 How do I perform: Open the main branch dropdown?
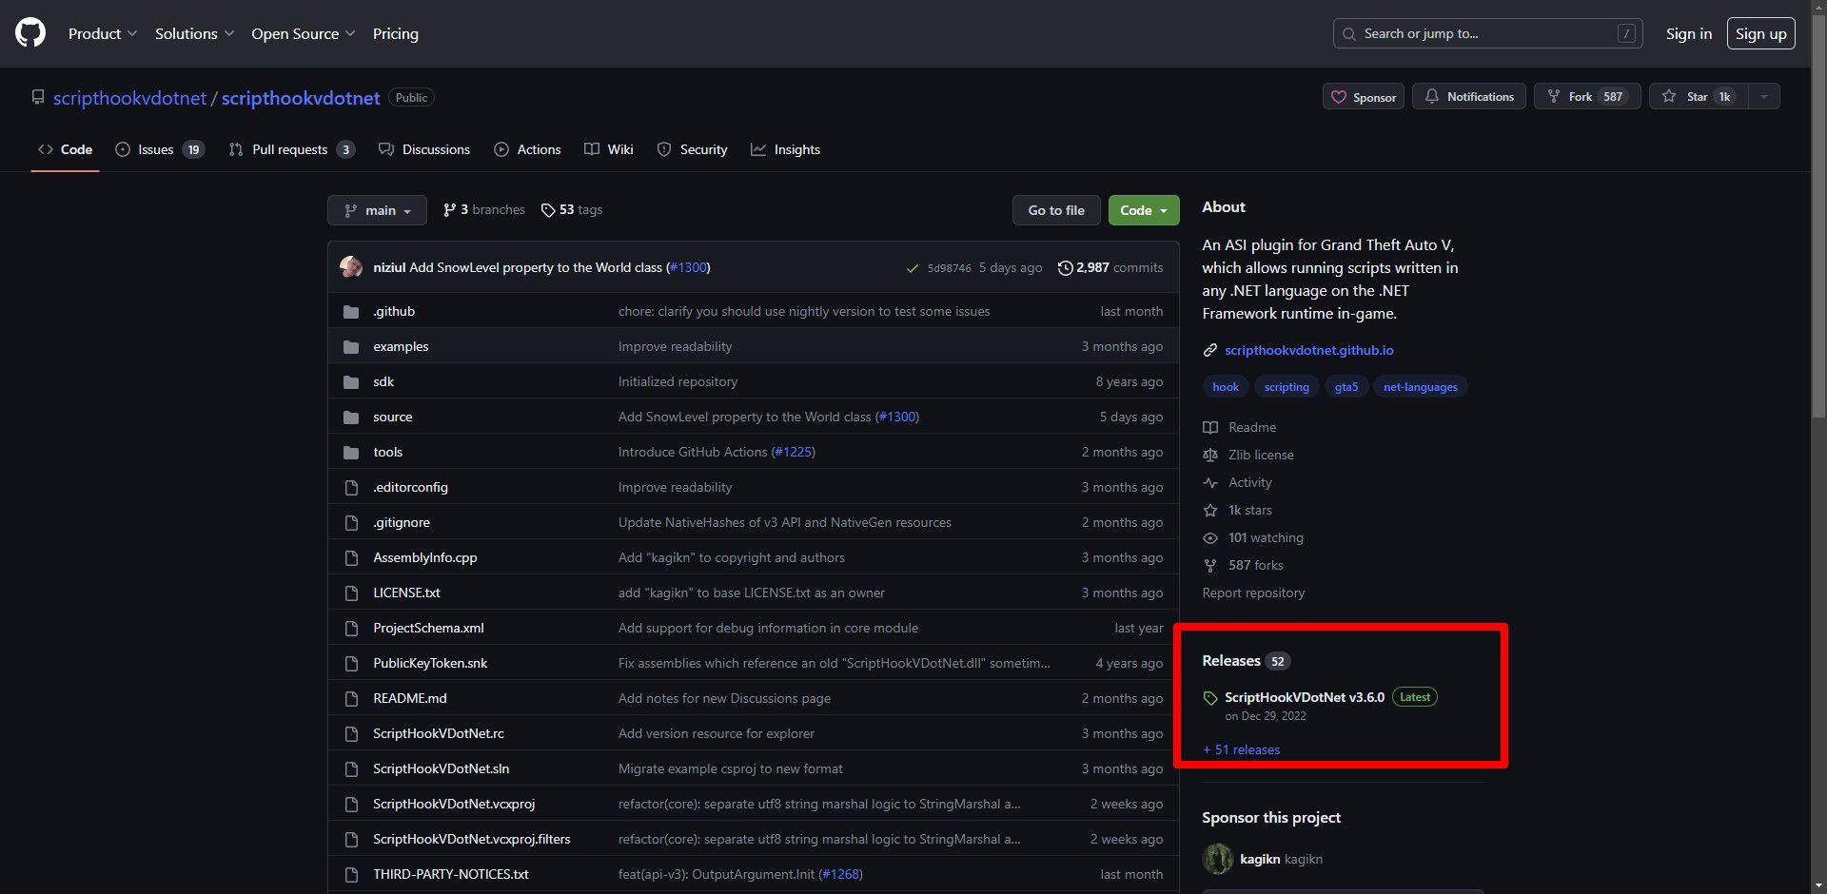(x=377, y=210)
